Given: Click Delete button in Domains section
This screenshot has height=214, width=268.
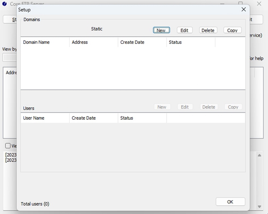Looking at the screenshot, I should (208, 30).
